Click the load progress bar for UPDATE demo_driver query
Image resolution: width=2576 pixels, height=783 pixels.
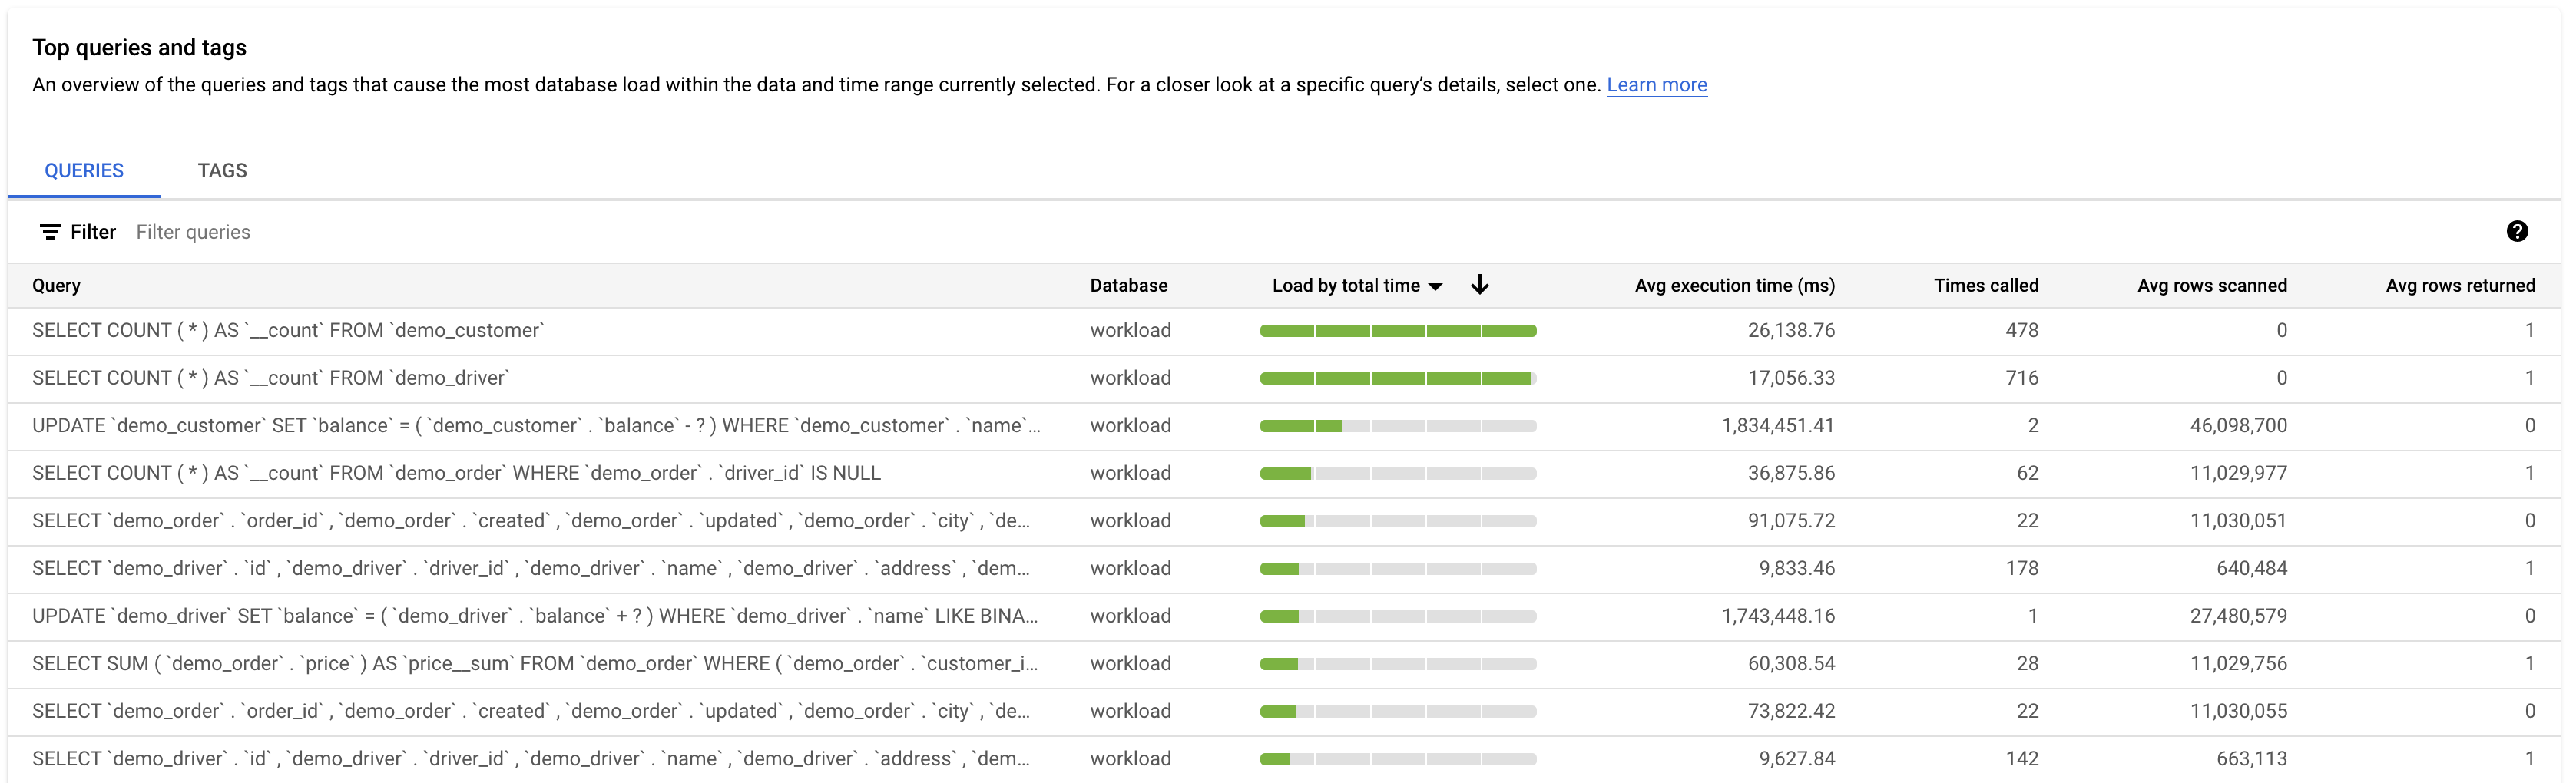[x=1398, y=615]
